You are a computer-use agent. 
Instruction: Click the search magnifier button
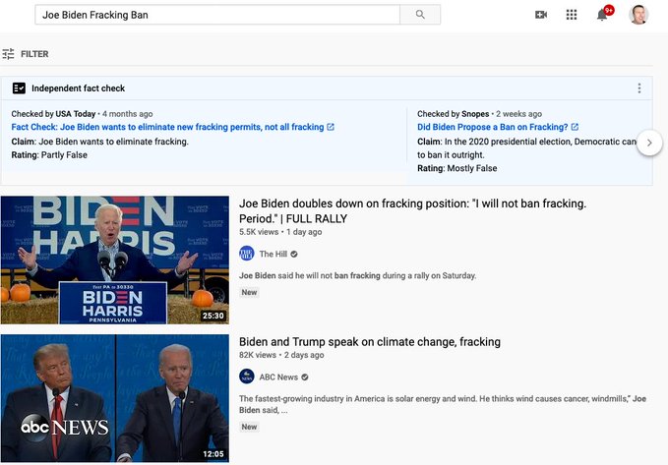[420, 15]
